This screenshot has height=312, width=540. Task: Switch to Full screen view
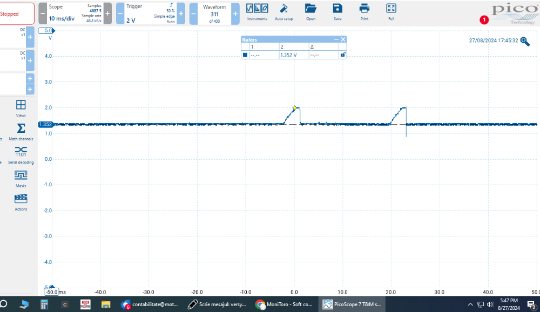click(391, 11)
